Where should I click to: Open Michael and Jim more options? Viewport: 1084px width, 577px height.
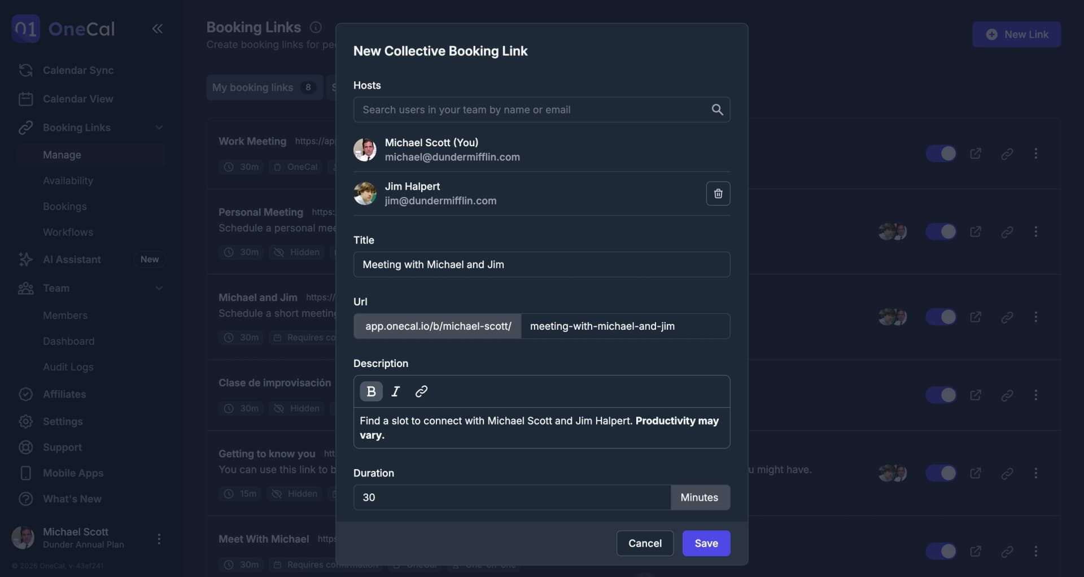1036,317
